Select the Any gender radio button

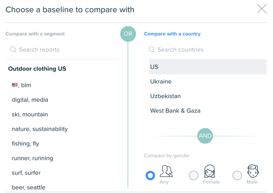(150, 175)
